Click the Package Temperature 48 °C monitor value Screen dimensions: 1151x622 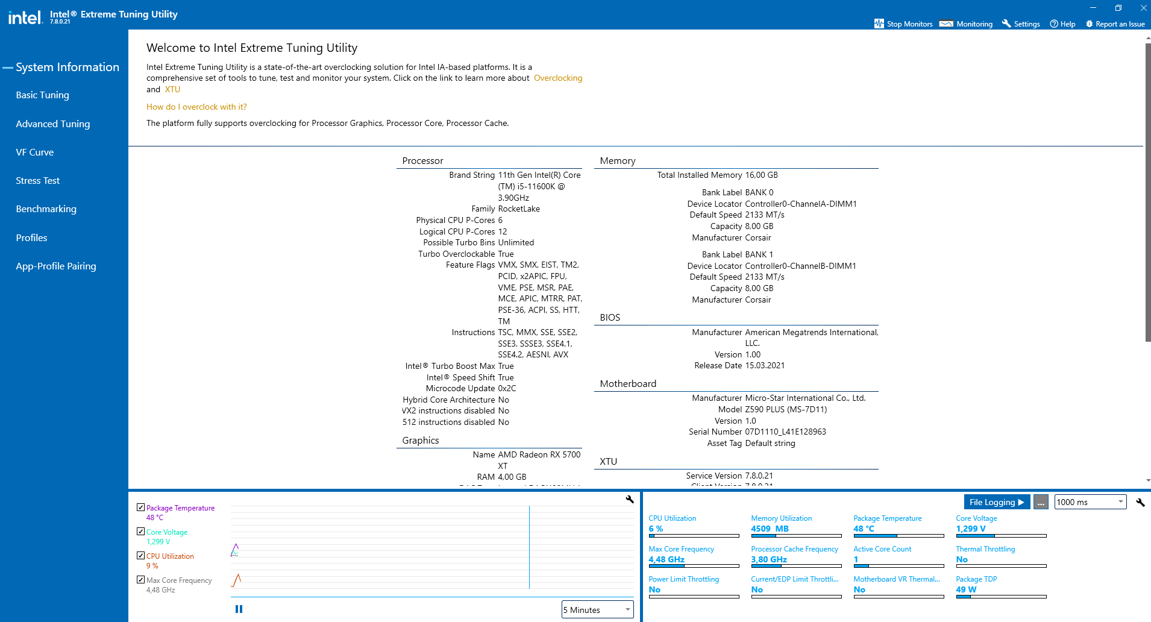click(864, 529)
